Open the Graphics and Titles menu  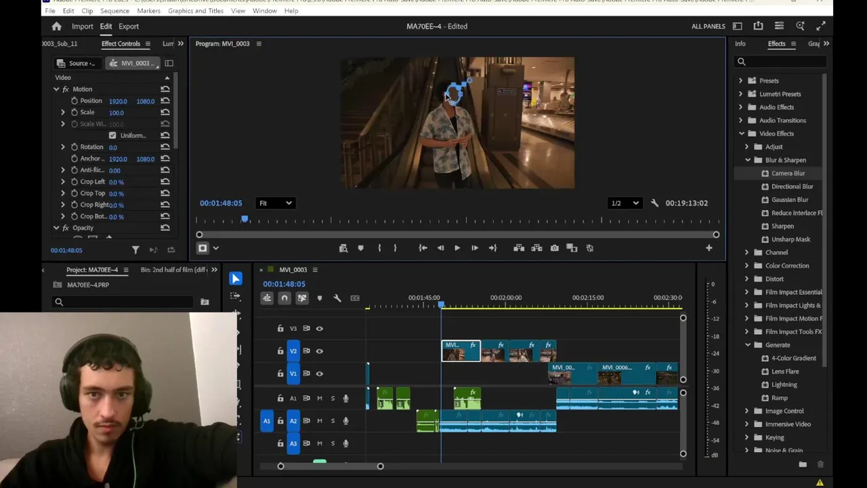pyautogui.click(x=196, y=11)
